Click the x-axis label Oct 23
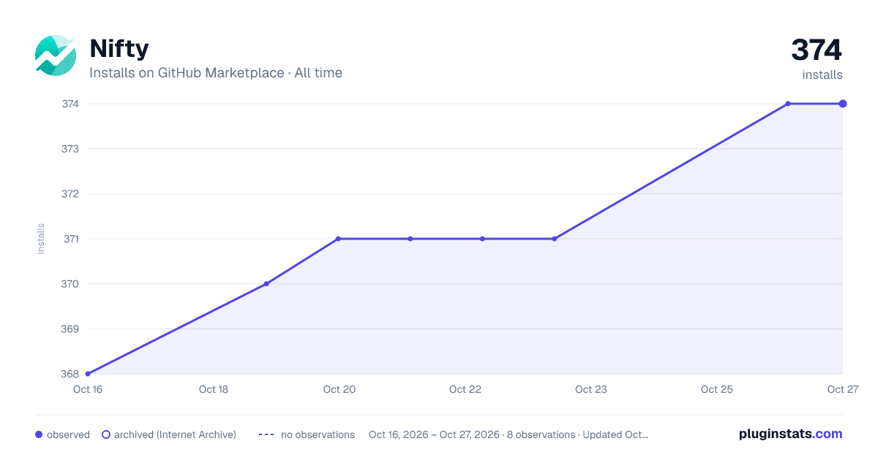878x460 pixels. click(591, 389)
